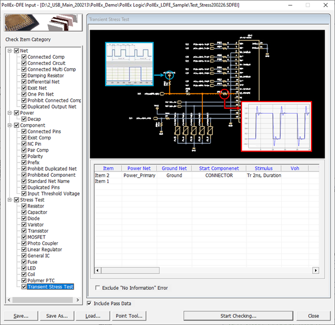Toggle the MOSFET stress test checkbox
Image resolution: width=335 pixels, height=325 pixels.
tap(24, 237)
